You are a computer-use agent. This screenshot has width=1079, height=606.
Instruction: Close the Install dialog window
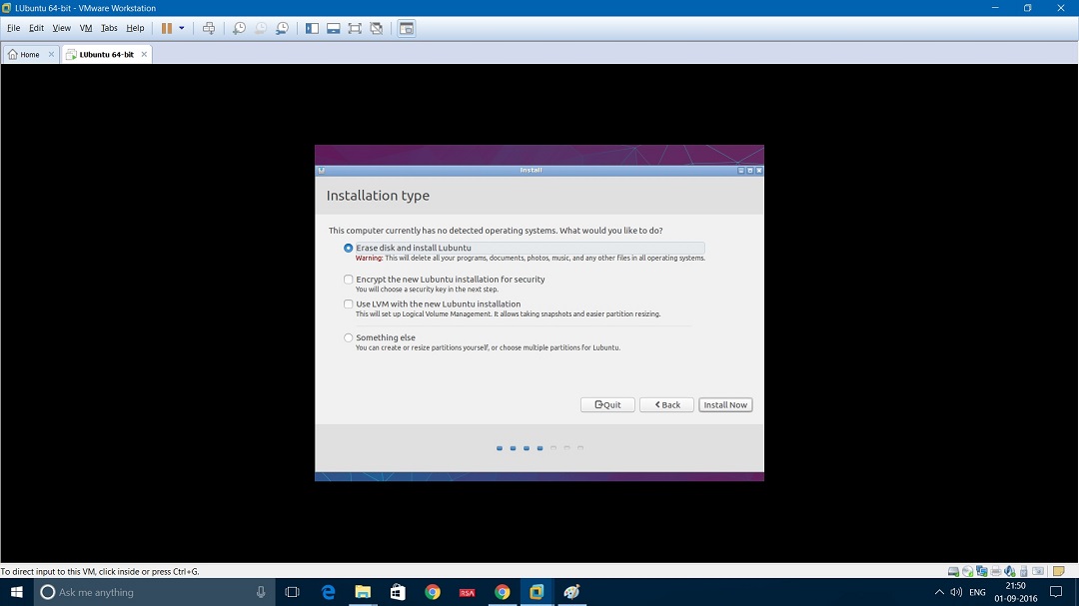tap(759, 171)
